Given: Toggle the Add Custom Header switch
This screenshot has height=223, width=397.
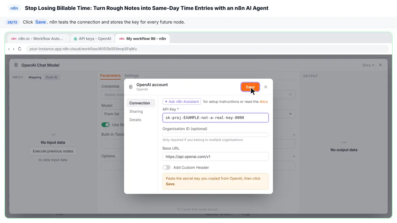Looking at the screenshot, I should (x=167, y=168).
